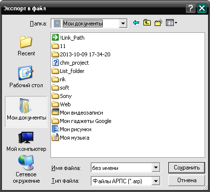The width and height of the screenshot is (210, 192).
Task: Go back with the blue arrow icon
Action: (136, 23)
